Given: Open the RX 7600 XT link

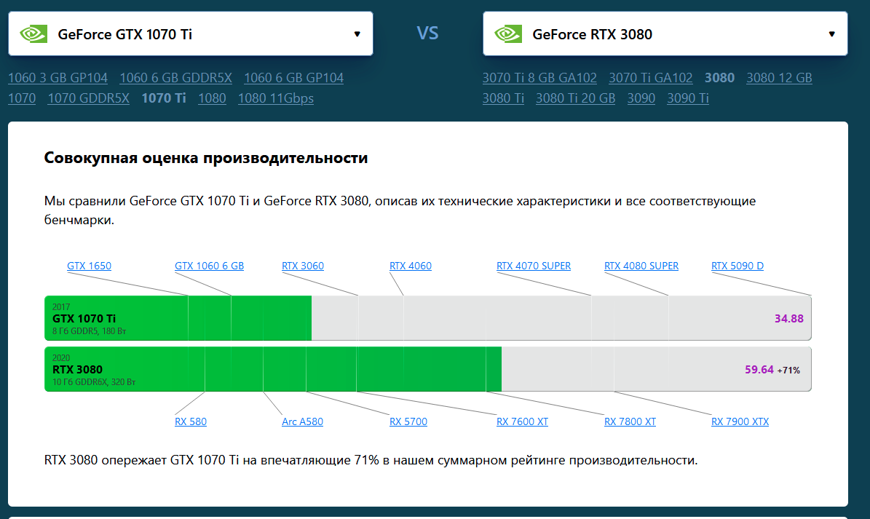Looking at the screenshot, I should click(522, 421).
